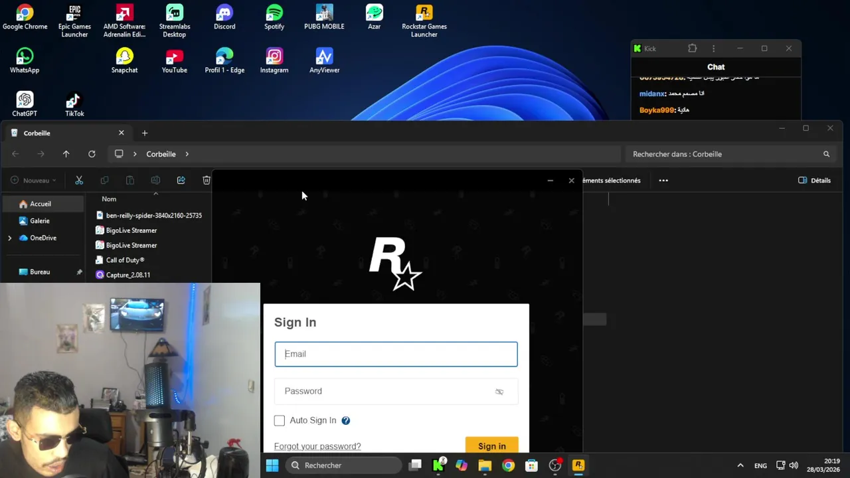
Task: Select Galerie in the navigation pane
Action: click(x=41, y=220)
